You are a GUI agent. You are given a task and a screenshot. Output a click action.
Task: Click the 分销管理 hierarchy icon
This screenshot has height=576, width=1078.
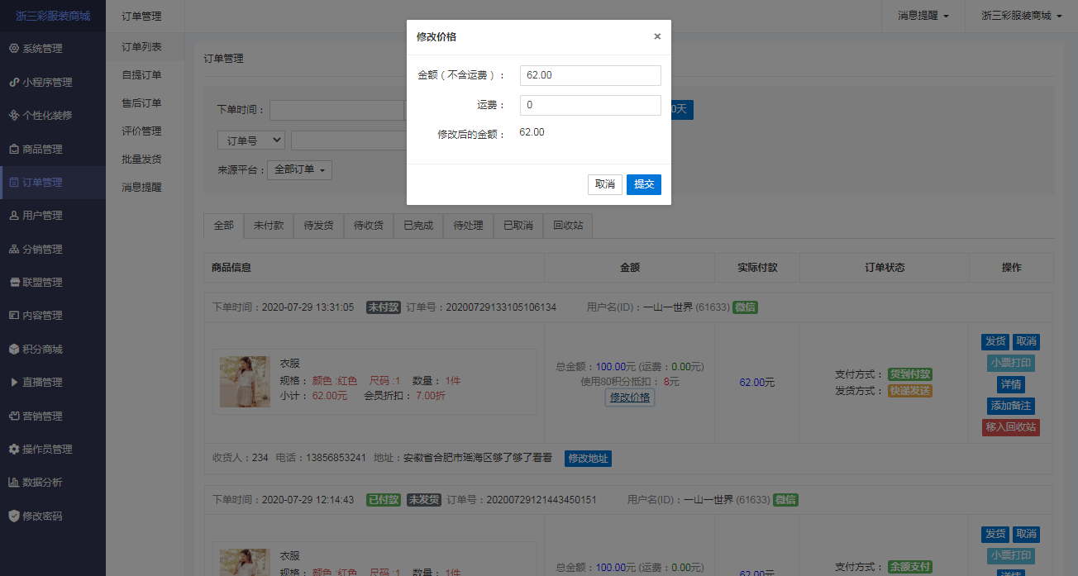click(13, 249)
